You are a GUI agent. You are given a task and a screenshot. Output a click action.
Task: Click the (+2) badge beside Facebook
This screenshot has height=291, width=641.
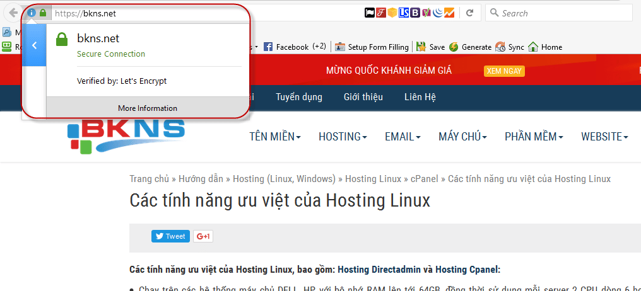pos(319,47)
